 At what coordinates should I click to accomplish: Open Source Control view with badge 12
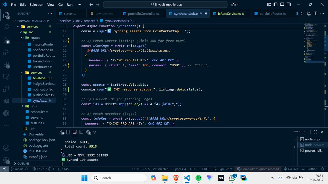click(6, 40)
